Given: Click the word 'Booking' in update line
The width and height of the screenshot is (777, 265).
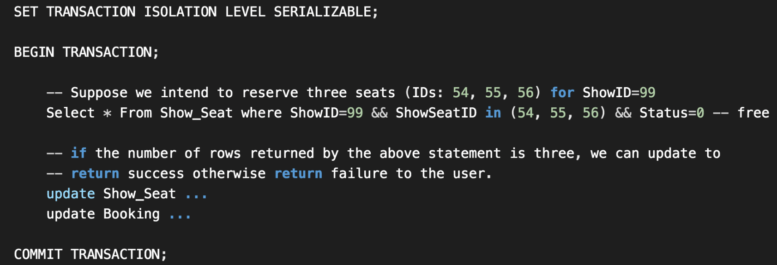Looking at the screenshot, I should 132,214.
